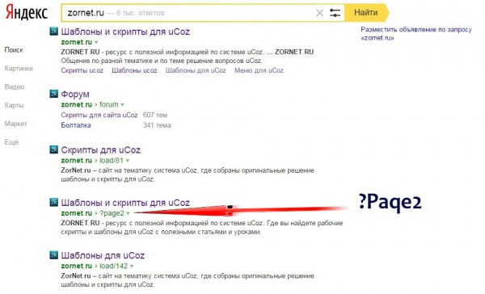Expand dropdown arrow after load/142 URL

pos(132,267)
